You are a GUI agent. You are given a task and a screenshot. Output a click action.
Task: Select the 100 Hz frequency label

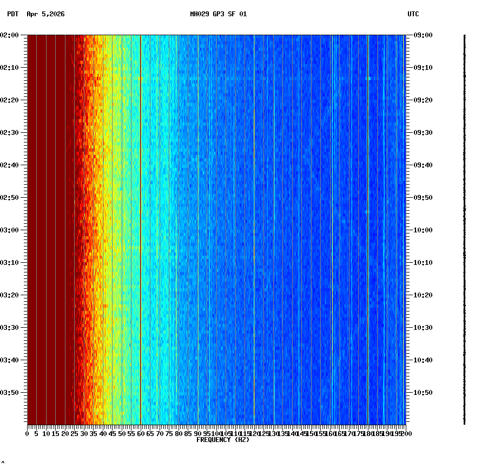tap(216, 433)
